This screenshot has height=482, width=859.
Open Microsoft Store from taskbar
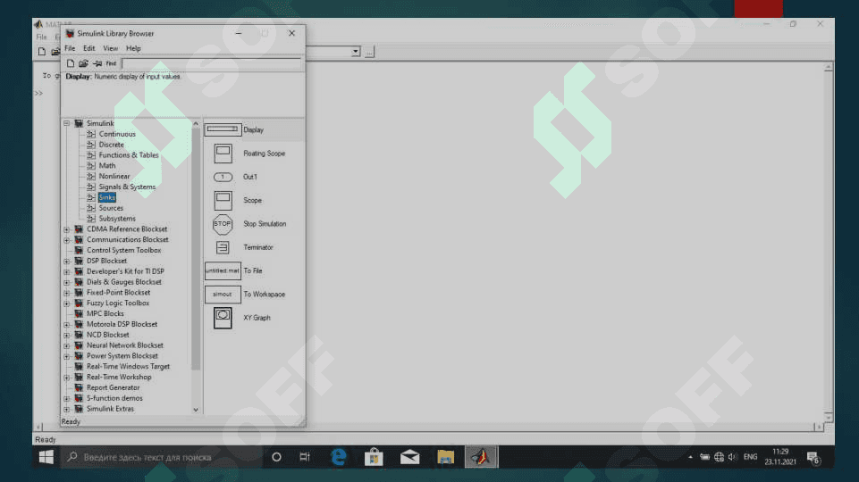coord(374,457)
